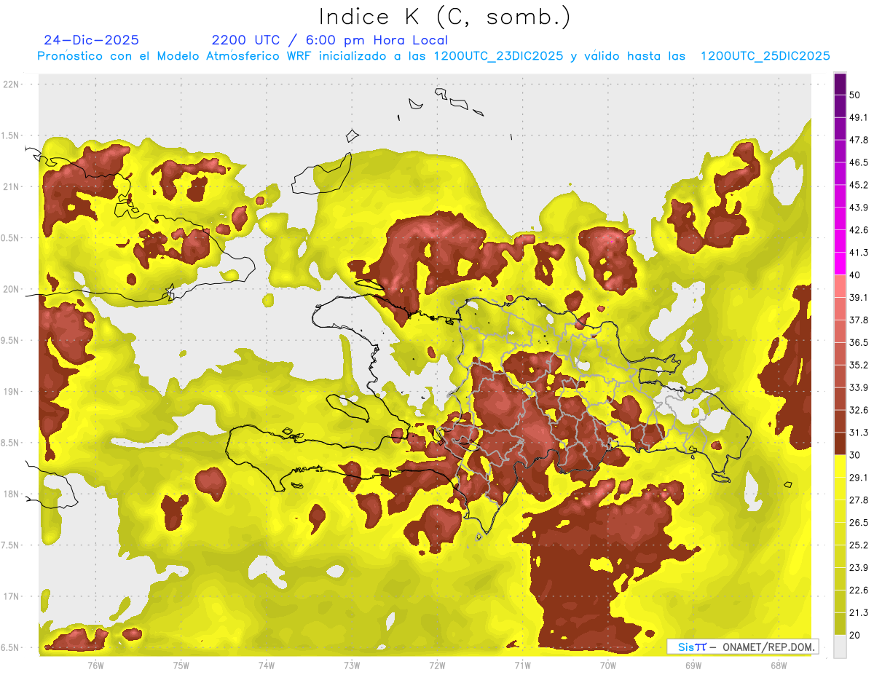Screen dimensions: 874x675
Task: Click the colorbar value '32.6'
Action: pyautogui.click(x=858, y=410)
